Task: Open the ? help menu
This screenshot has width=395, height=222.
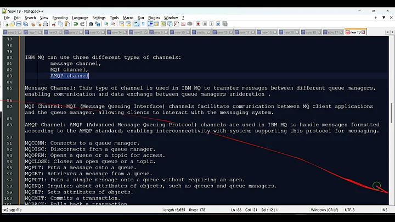Action: [x=183, y=18]
